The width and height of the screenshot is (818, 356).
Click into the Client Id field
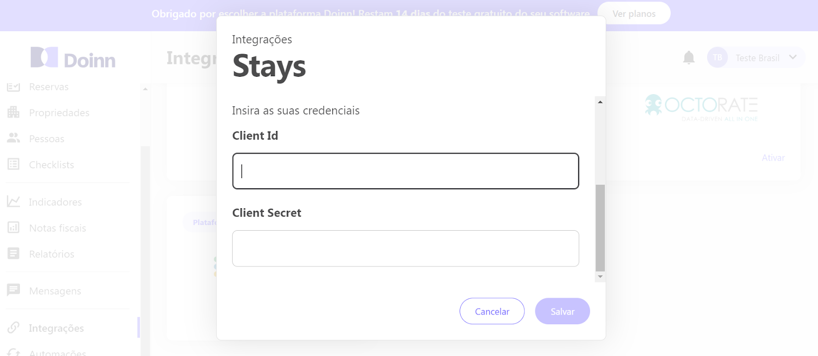coord(405,171)
